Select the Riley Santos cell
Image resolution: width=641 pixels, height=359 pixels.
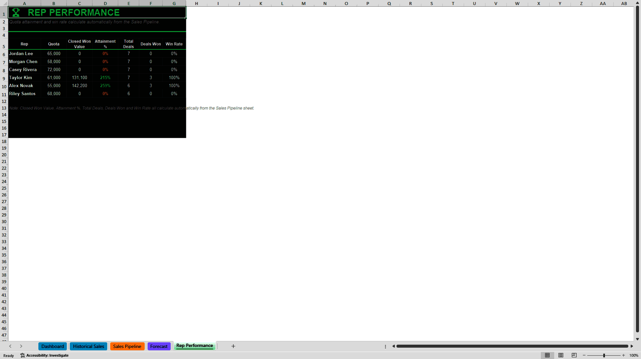click(24, 93)
